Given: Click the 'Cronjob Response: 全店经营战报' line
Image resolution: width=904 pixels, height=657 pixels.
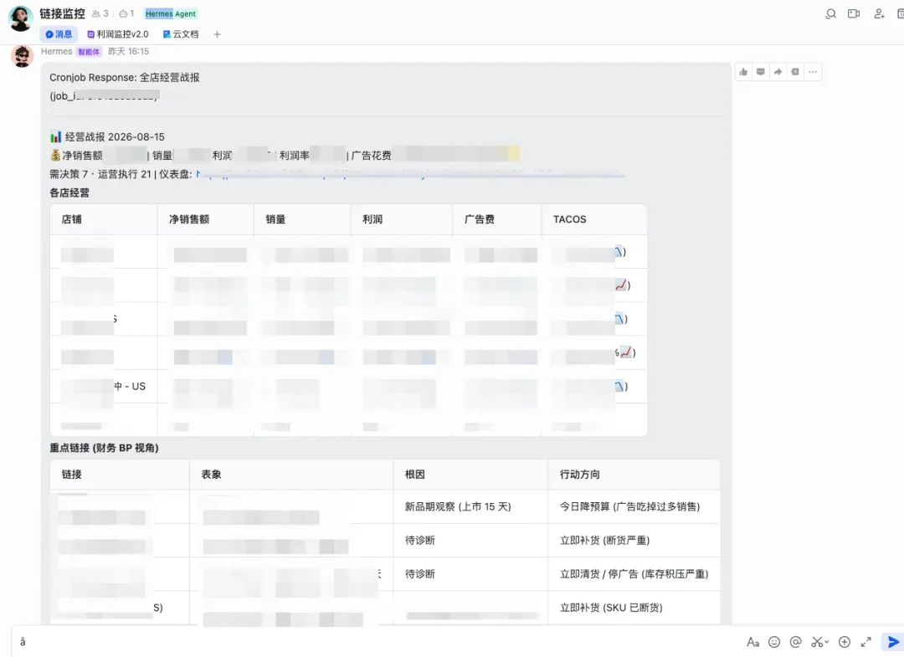Looking at the screenshot, I should click(125, 77).
